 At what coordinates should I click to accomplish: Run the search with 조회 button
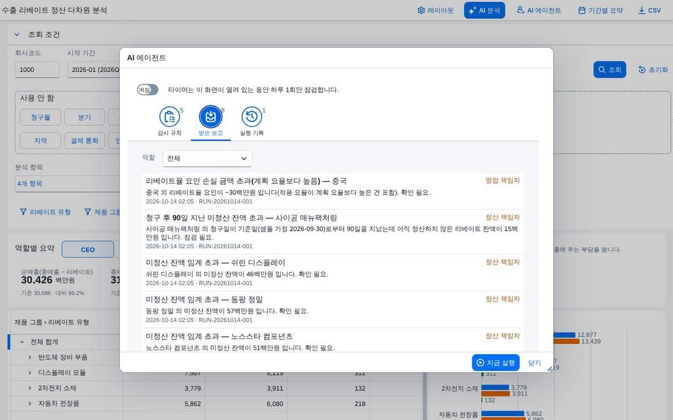pyautogui.click(x=609, y=70)
